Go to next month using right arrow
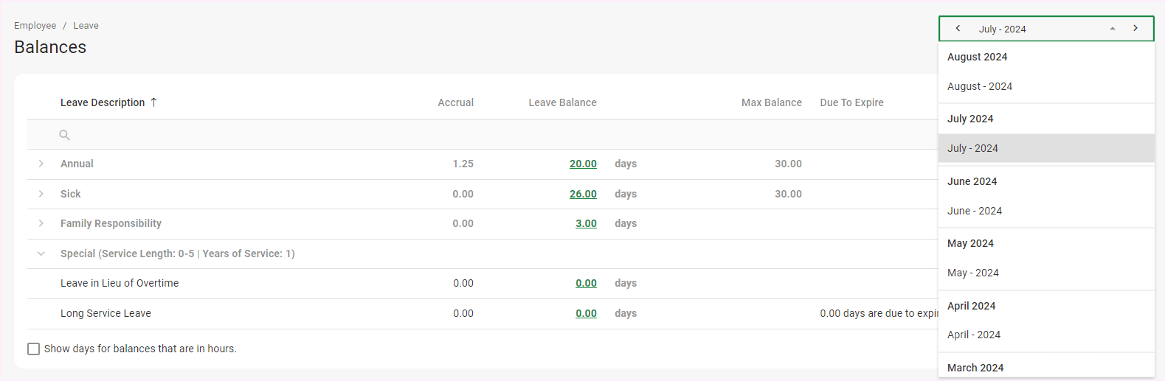 [x=1135, y=29]
